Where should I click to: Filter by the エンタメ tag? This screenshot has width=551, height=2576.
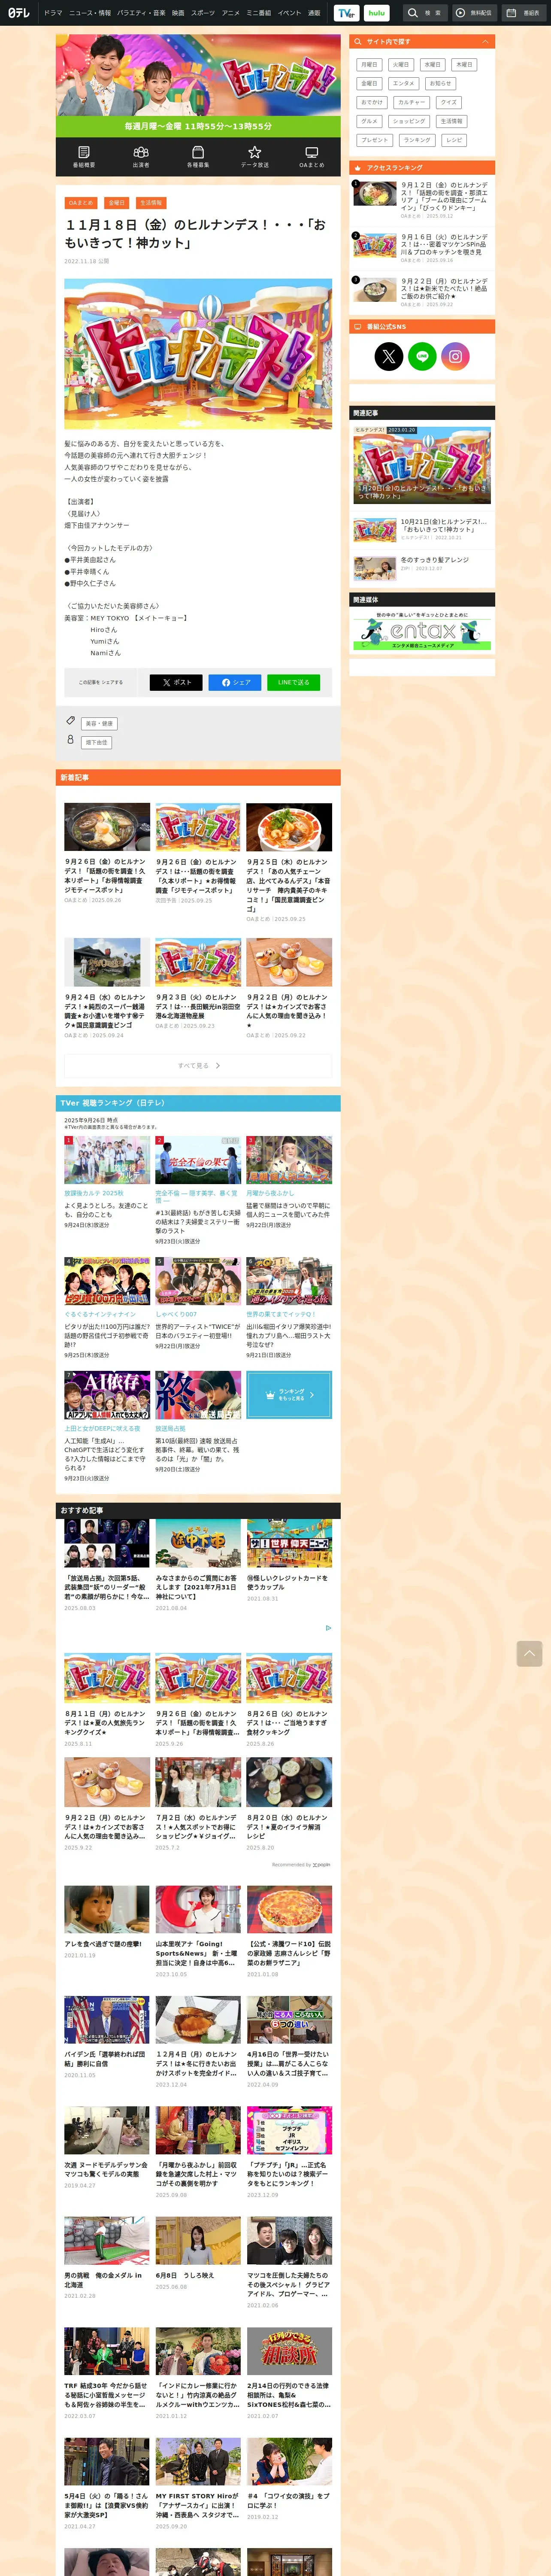pos(404,83)
